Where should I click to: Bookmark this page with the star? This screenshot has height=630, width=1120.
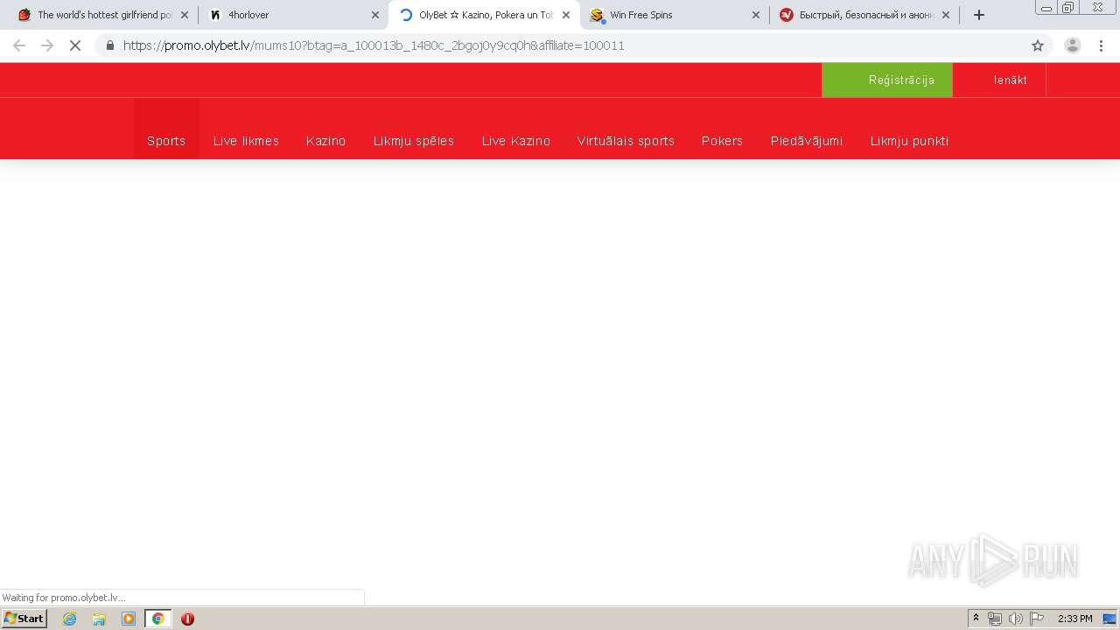(1038, 45)
